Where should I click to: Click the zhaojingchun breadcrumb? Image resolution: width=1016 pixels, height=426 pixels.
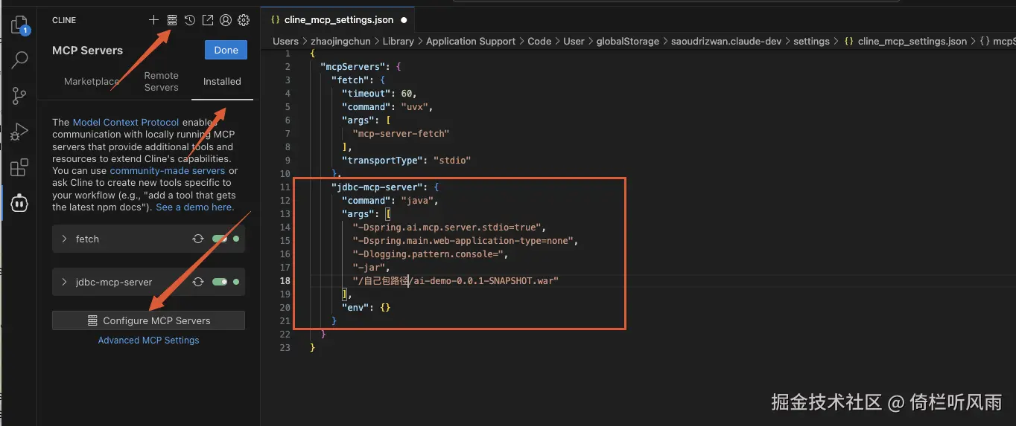tap(340, 41)
